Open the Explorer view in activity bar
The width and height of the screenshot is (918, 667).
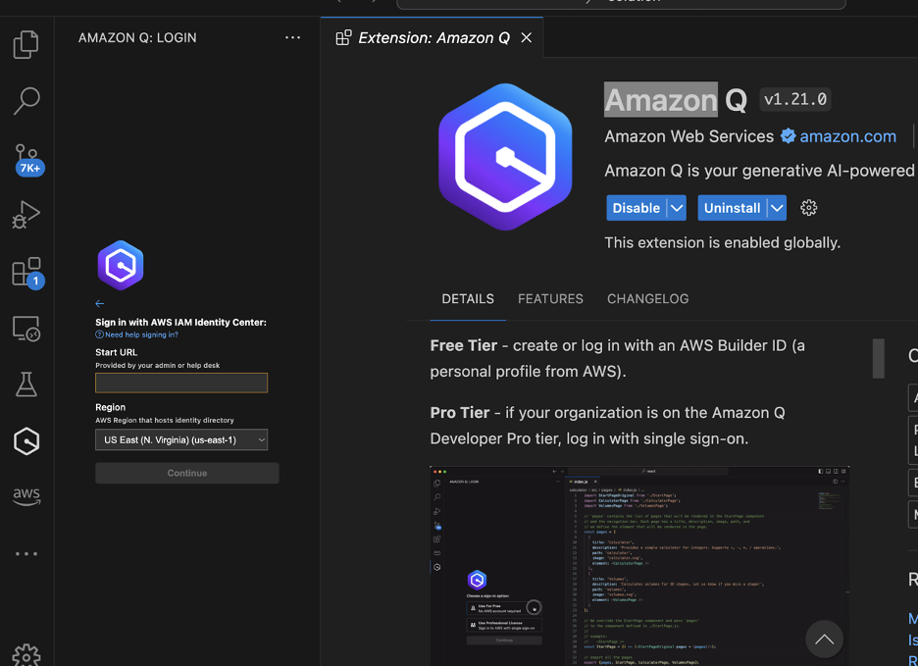[x=26, y=44]
